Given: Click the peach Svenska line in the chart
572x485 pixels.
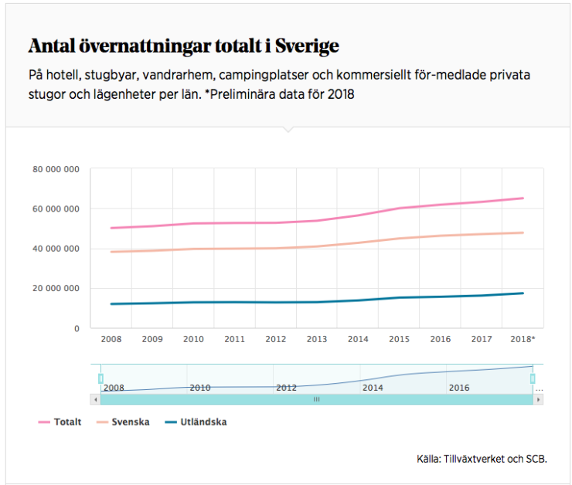Looking at the screenshot, I should 317,246.
